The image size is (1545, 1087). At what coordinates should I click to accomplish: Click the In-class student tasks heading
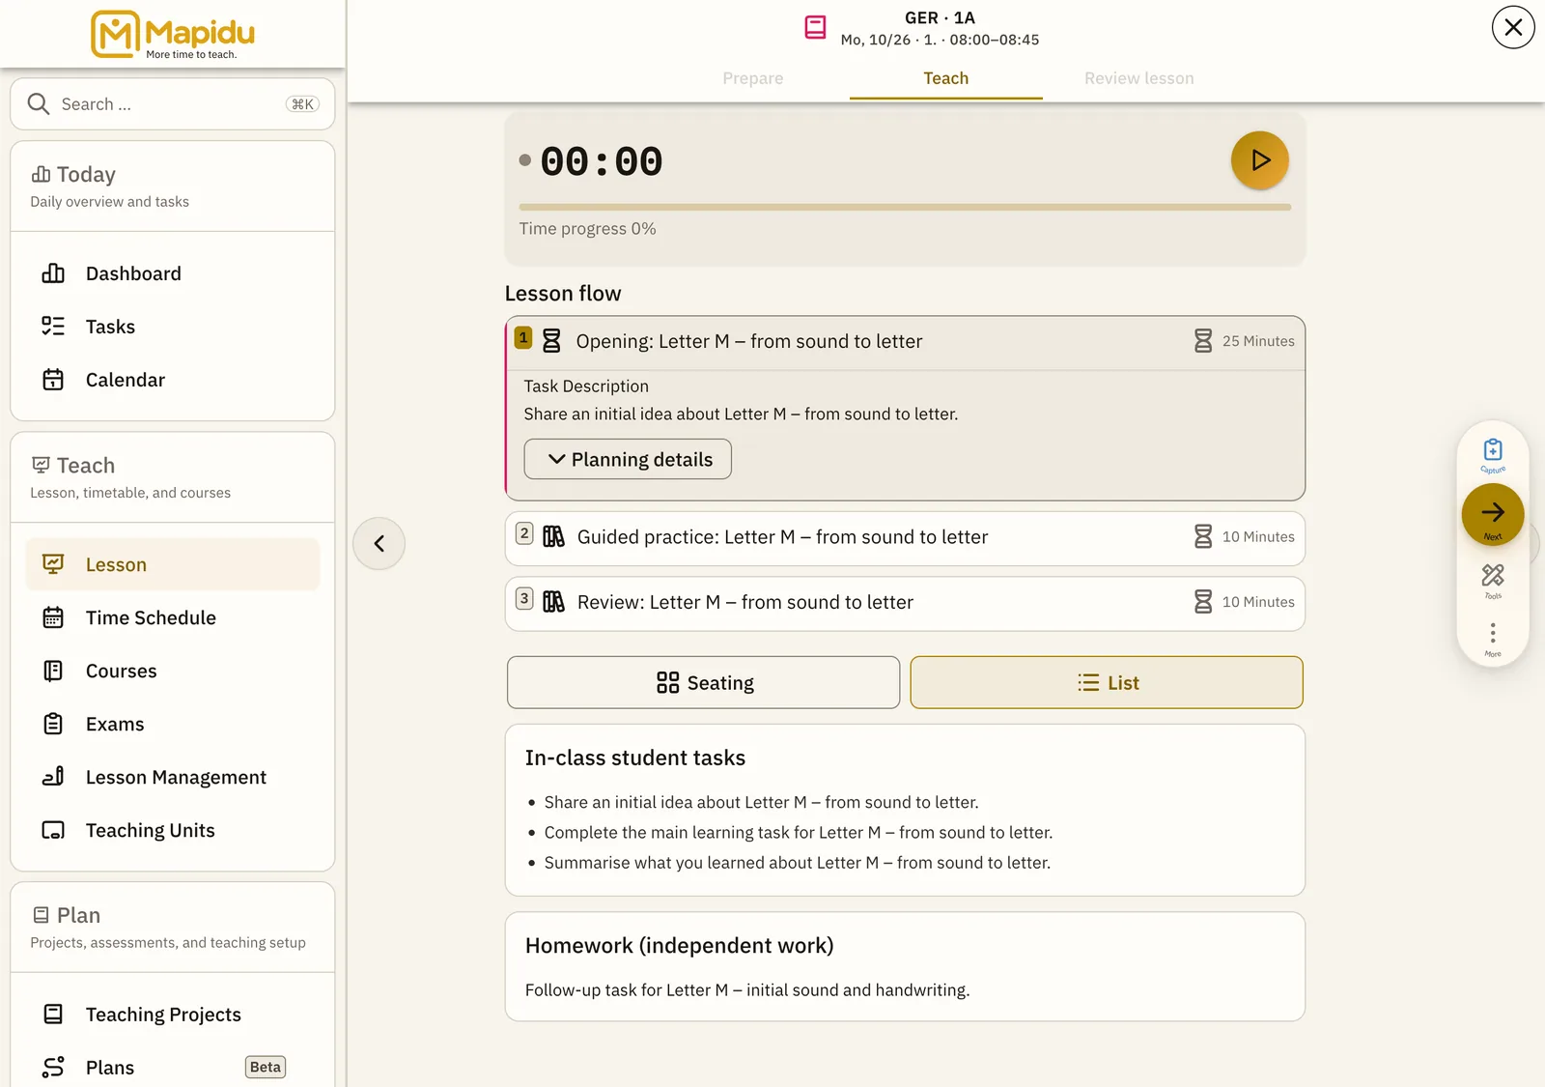[x=635, y=758]
